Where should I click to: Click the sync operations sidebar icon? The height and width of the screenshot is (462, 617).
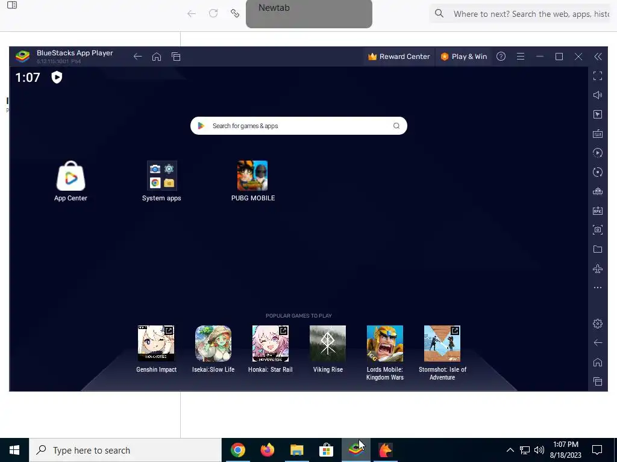(598, 172)
